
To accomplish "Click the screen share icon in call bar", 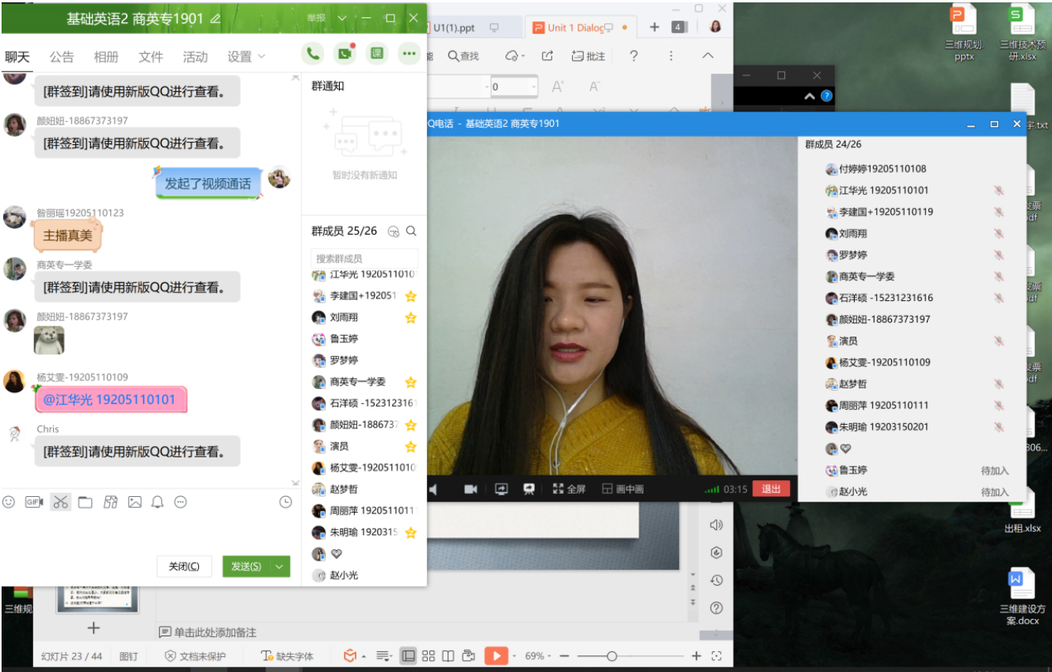I will pos(501,489).
